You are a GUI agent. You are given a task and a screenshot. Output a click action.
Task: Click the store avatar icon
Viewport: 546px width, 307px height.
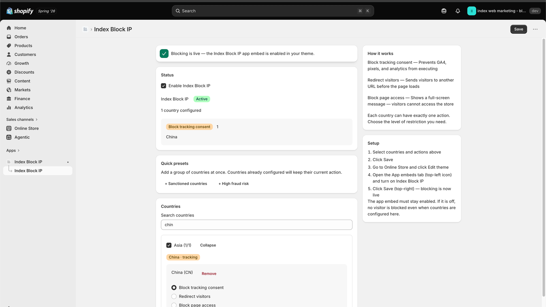click(x=472, y=11)
